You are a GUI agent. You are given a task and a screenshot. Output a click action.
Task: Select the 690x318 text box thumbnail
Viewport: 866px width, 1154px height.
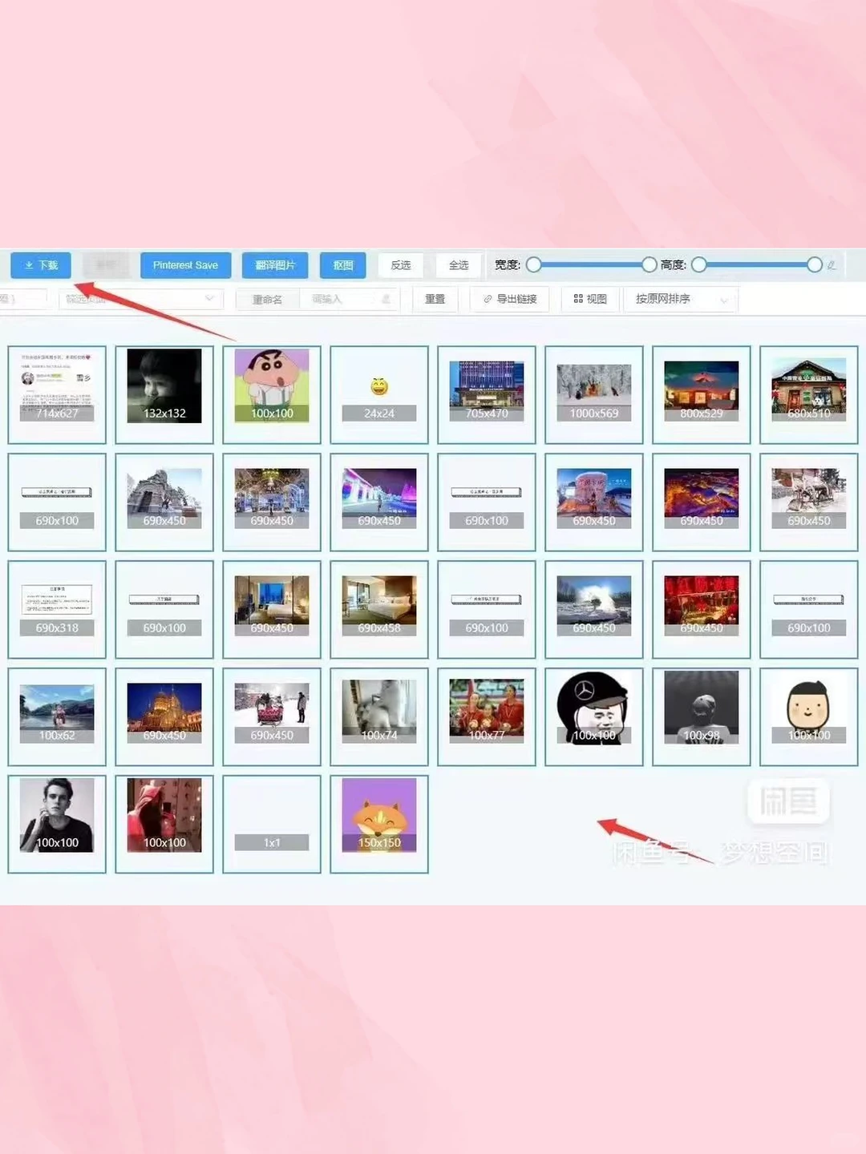pyautogui.click(x=57, y=609)
